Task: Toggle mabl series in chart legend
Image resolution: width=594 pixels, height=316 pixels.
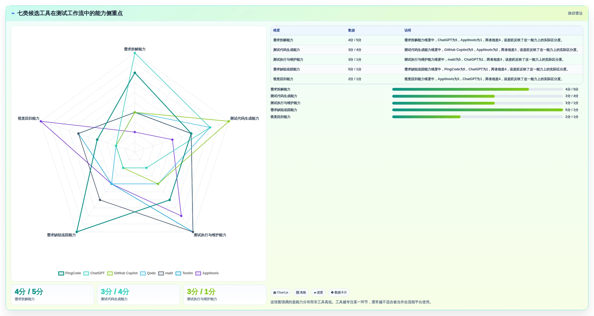Action: [166, 273]
